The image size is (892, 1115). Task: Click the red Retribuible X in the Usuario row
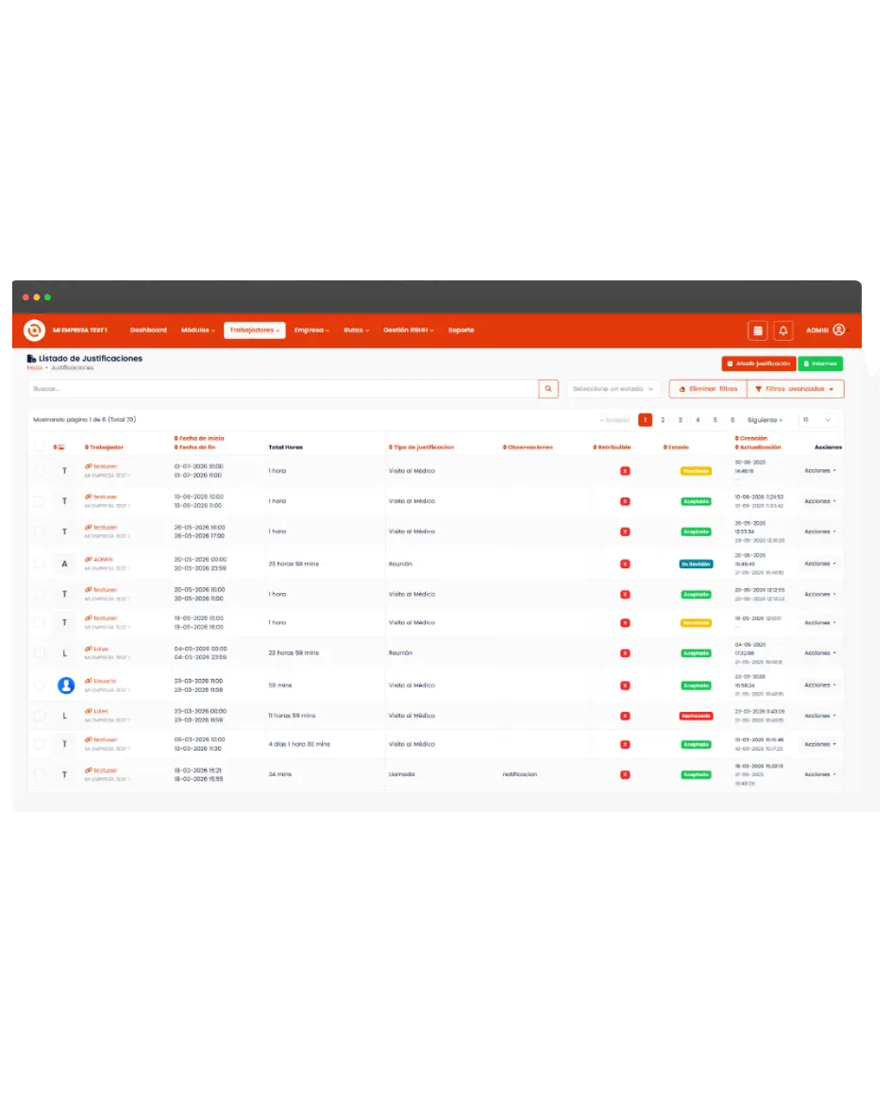point(625,685)
